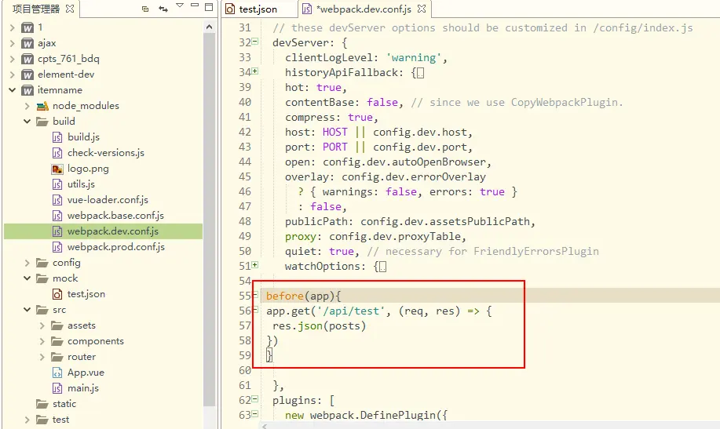Select utils.js in build folder
The width and height of the screenshot is (720, 429).
pyautogui.click(x=81, y=184)
